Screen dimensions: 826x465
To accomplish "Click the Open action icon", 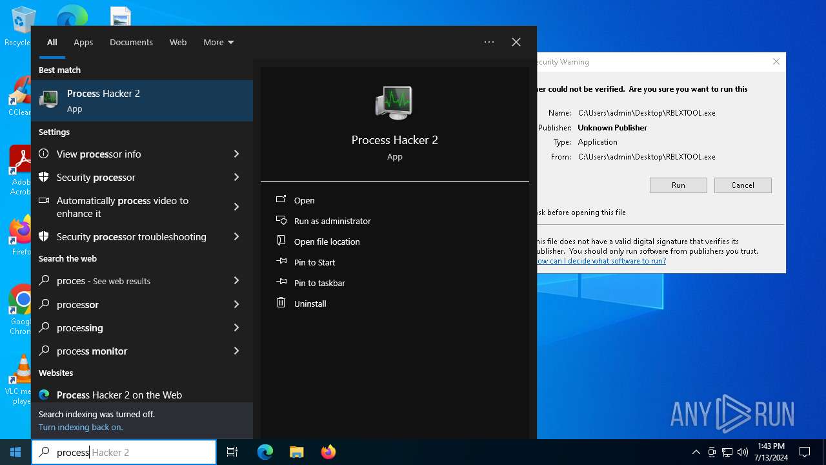I will (281, 200).
